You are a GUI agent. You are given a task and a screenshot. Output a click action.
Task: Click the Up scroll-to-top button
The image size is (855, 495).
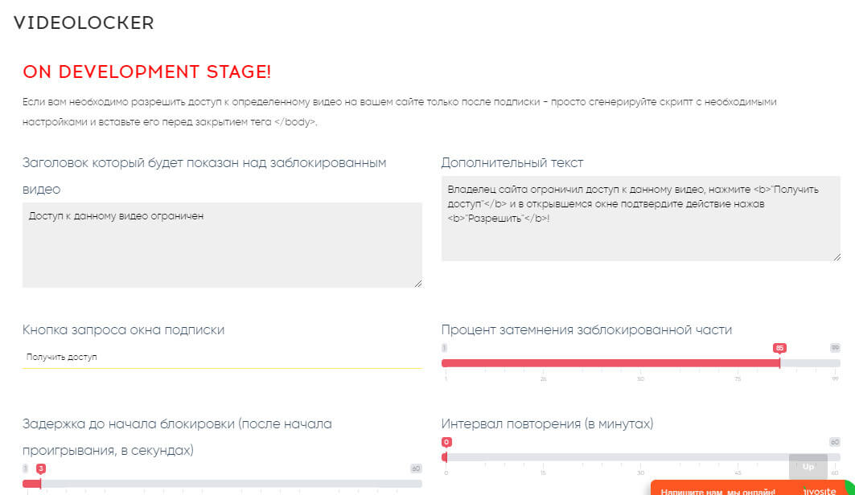point(808,467)
